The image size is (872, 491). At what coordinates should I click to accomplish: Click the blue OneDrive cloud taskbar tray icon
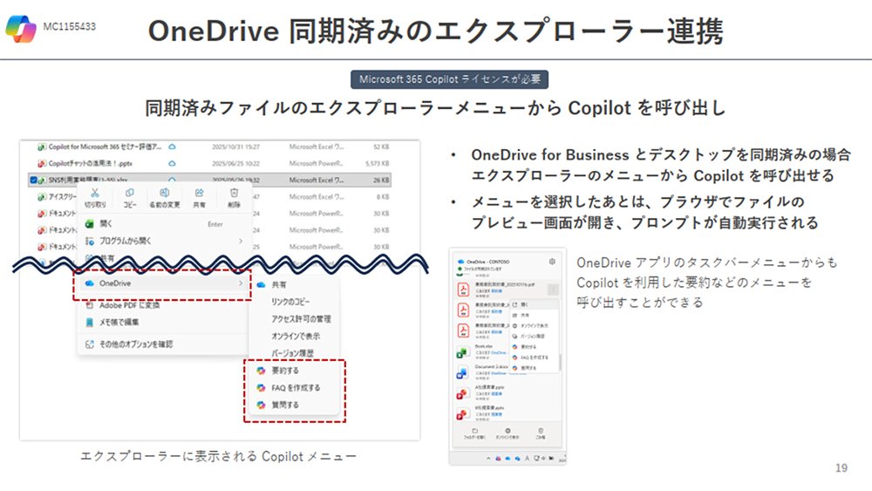[508, 459]
